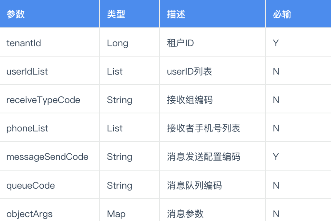This screenshot has height=221, width=334.
Task: Click the userID列表 description cell
Action: point(190,71)
